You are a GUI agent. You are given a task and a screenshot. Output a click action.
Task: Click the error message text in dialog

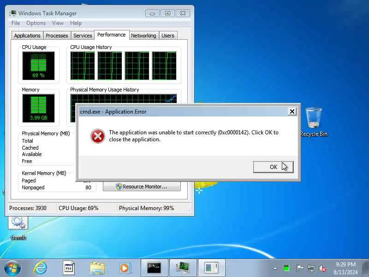click(194, 136)
